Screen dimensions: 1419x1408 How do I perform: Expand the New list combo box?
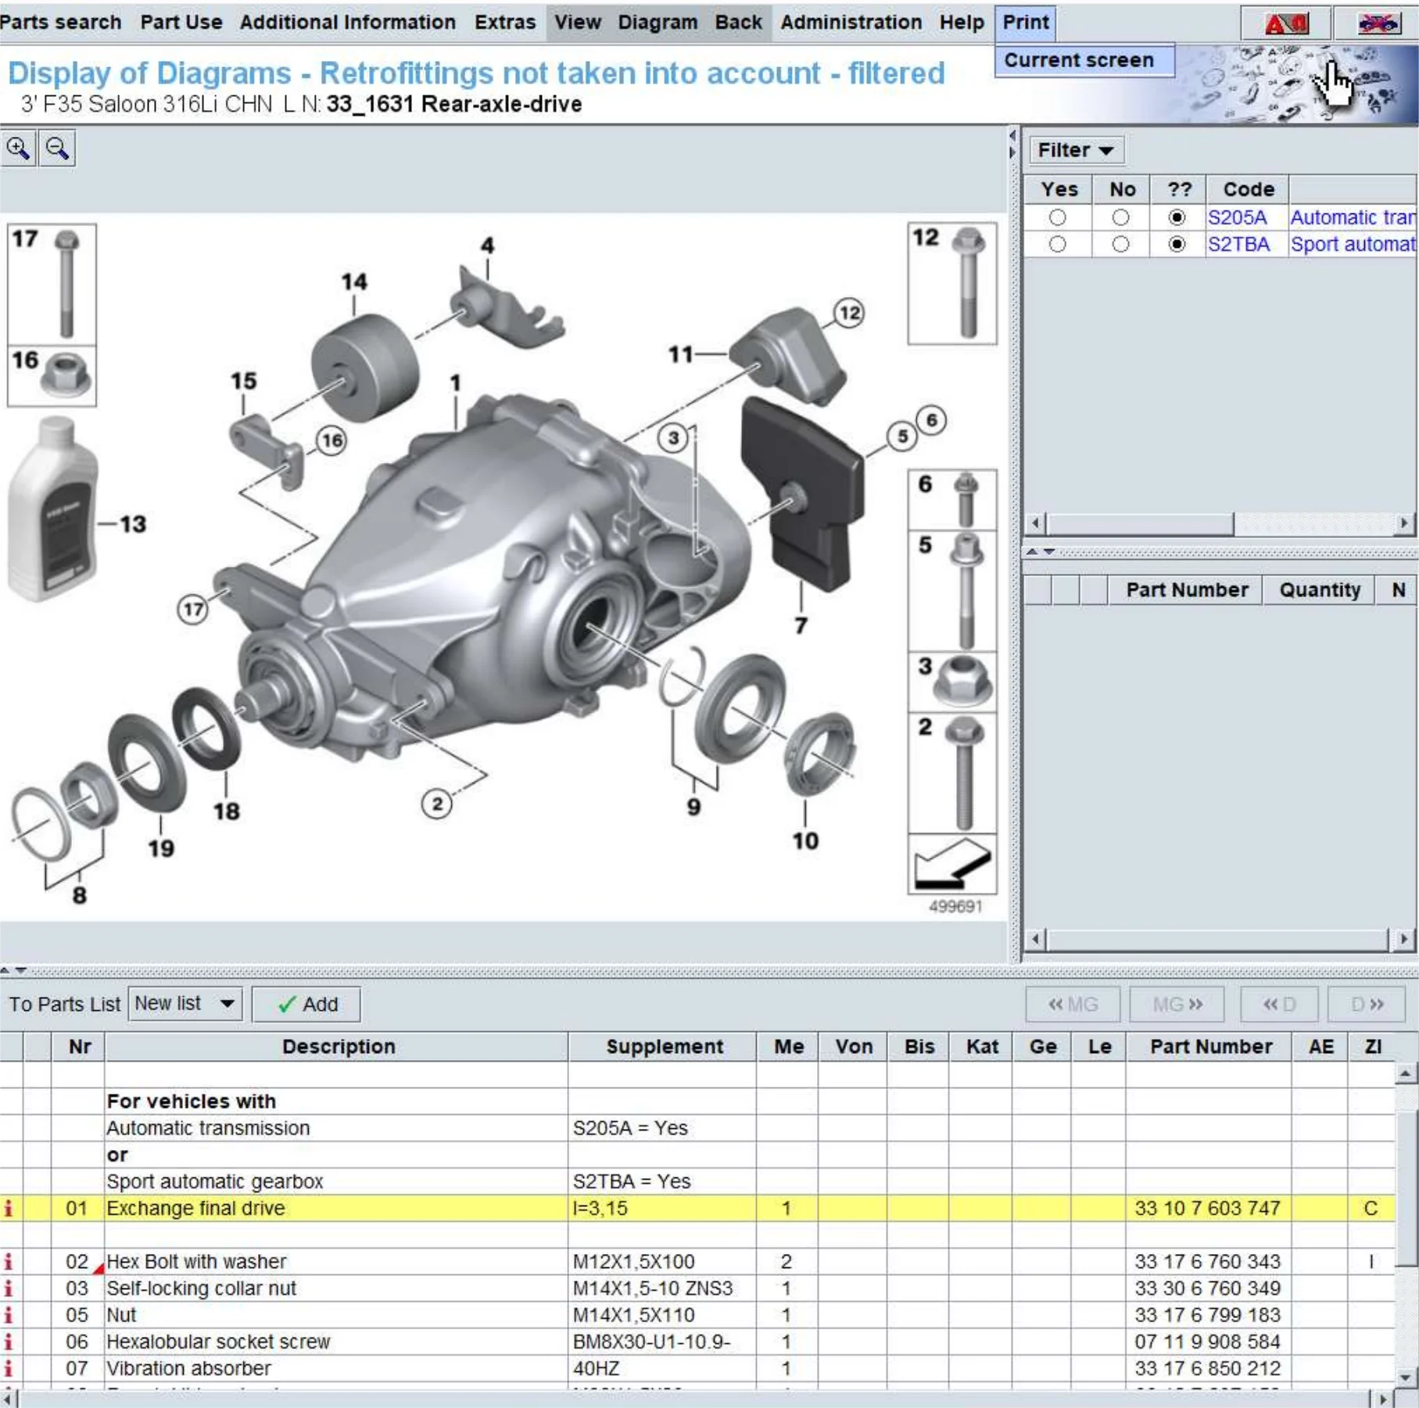(x=227, y=1004)
